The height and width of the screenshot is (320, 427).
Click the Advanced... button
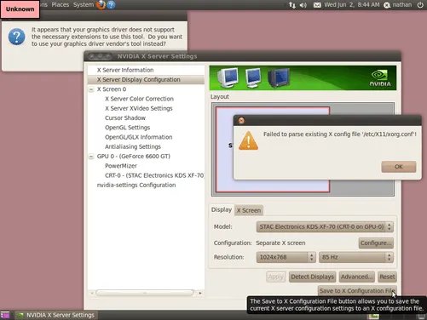pyautogui.click(x=356, y=277)
